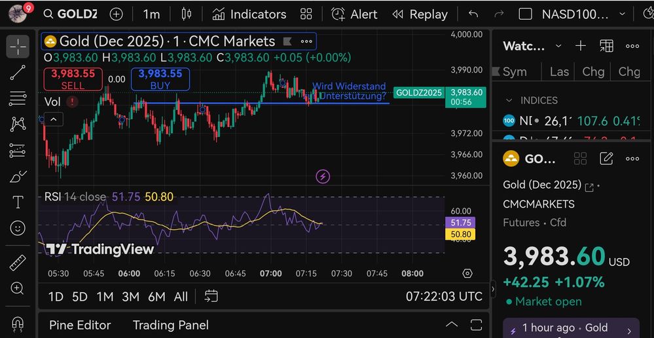Image resolution: width=654 pixels, height=338 pixels.
Task: Edit symbol notes pencil icon
Action: (606, 159)
